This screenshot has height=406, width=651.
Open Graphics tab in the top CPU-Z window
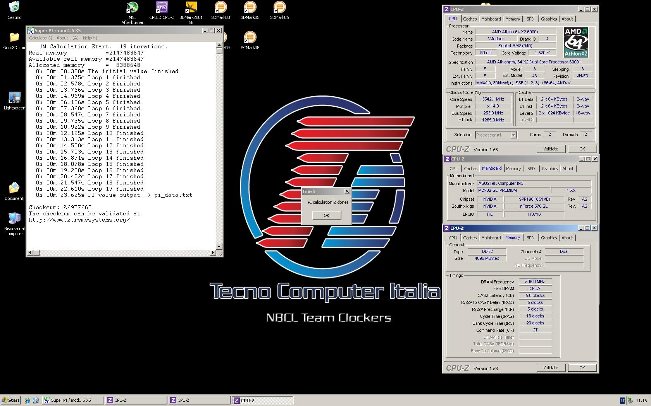click(549, 19)
